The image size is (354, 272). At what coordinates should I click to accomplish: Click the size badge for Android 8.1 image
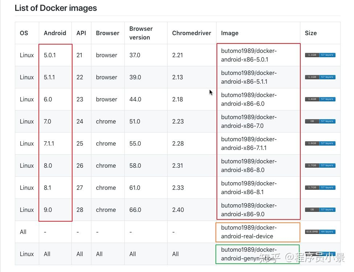(320, 188)
